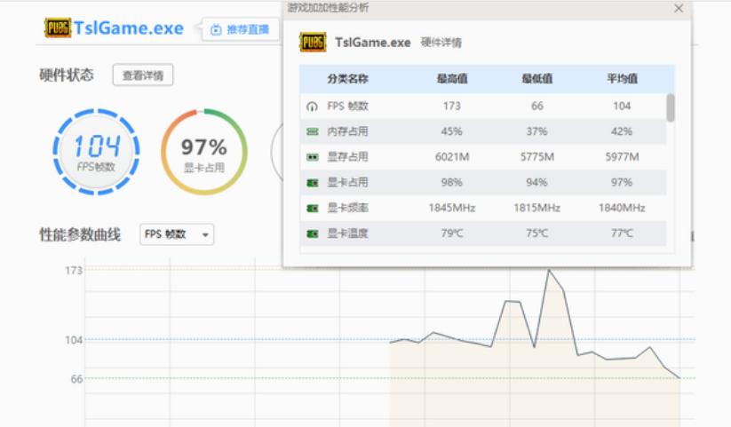Click the 104 FPS circular gauge
731x427 pixels.
pos(97,152)
